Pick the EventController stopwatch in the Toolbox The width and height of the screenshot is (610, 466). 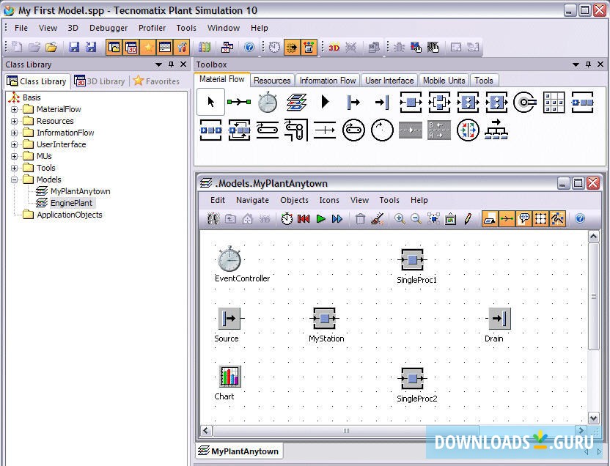click(268, 102)
